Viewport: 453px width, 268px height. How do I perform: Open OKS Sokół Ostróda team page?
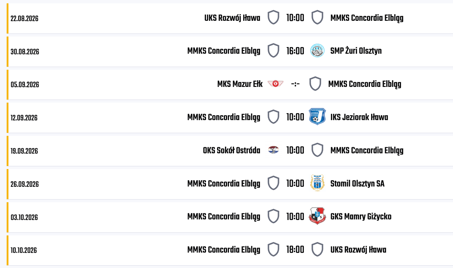pyautogui.click(x=231, y=150)
